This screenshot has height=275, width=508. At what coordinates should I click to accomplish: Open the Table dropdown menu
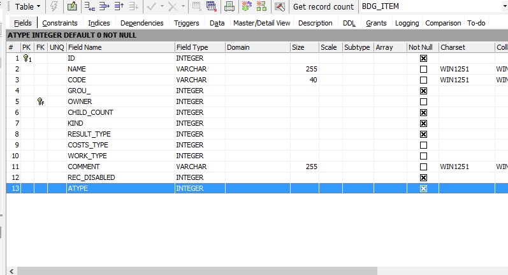pos(27,7)
